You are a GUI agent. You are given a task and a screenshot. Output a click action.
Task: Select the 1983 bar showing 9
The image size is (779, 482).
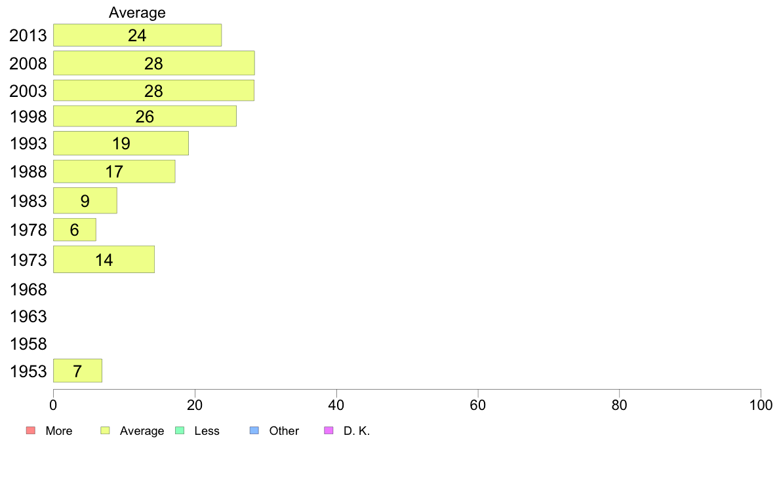[x=85, y=200]
